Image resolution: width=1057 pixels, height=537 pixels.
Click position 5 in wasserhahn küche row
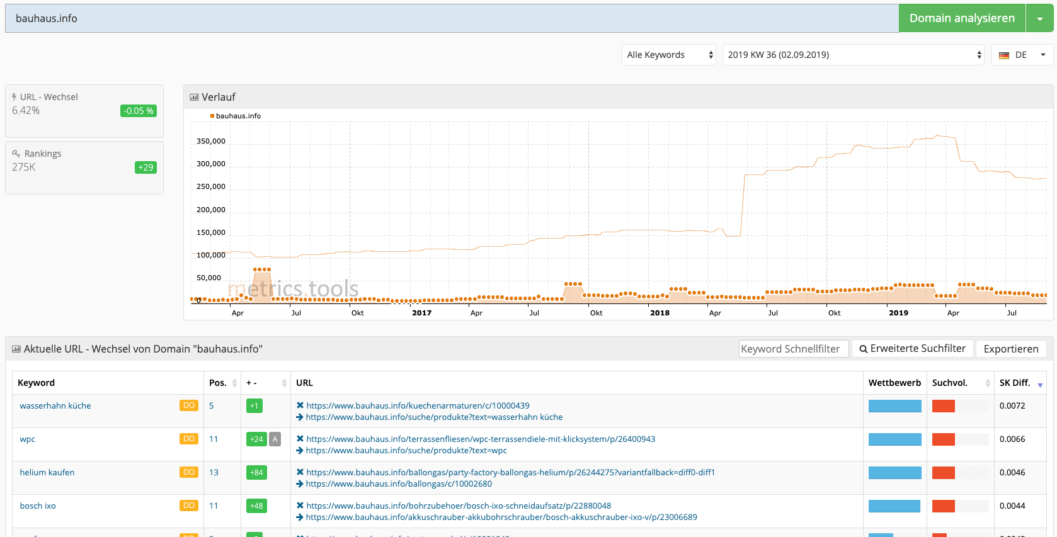click(x=212, y=406)
